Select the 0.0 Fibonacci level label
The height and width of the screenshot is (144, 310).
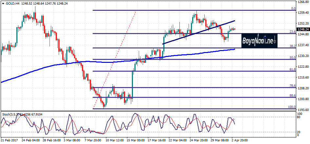tap(294, 9)
